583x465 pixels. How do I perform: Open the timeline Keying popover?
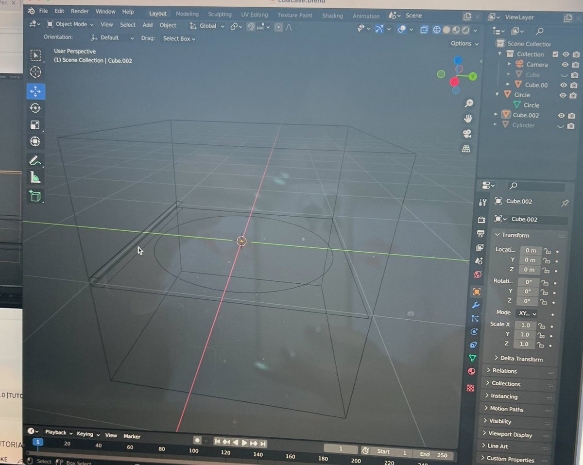coord(87,434)
